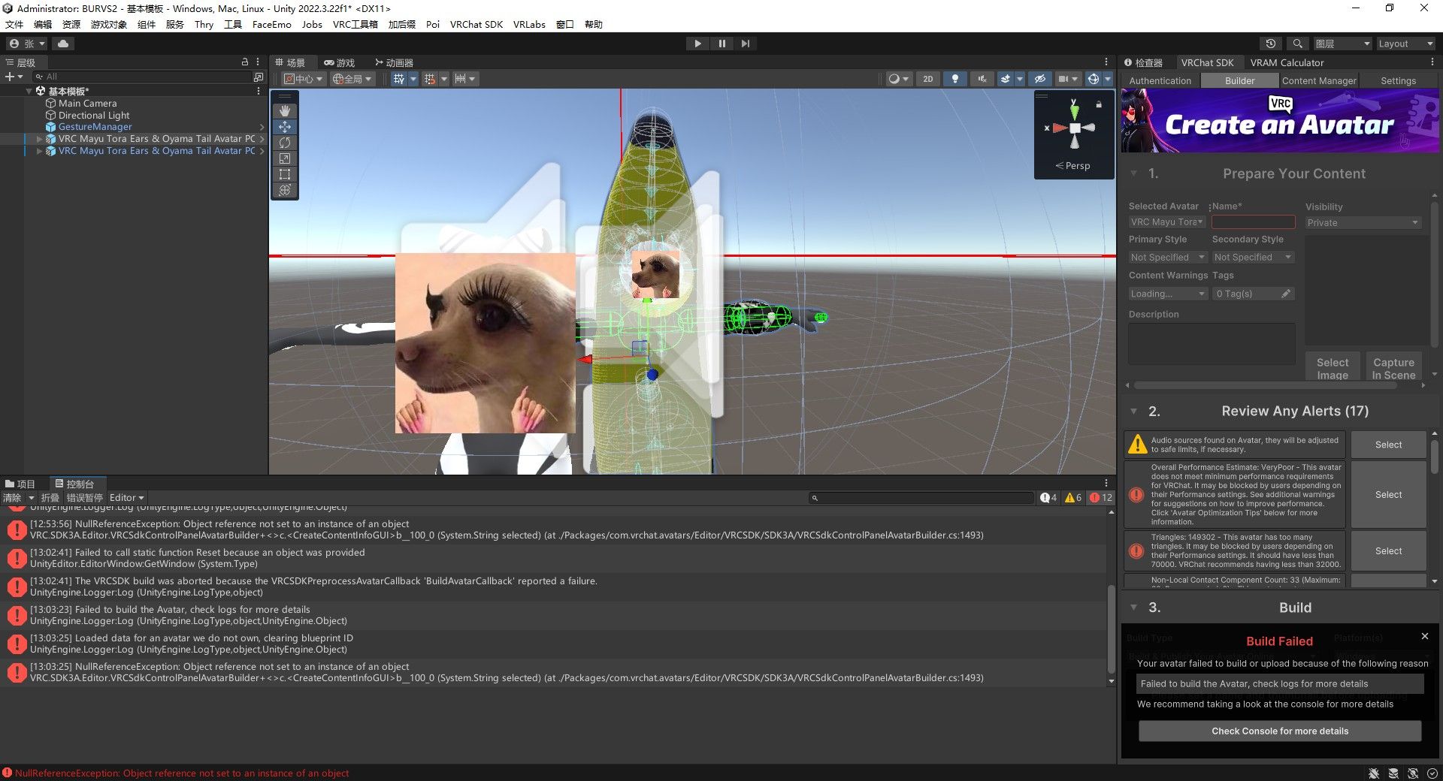
Task: Select the Rect transform tool
Action: tap(285, 174)
